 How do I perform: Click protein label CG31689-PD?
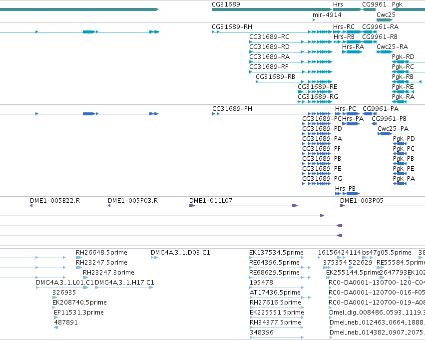[322, 129]
